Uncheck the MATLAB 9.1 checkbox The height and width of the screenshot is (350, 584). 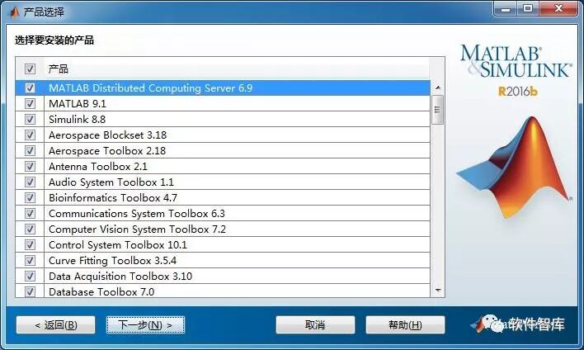[x=30, y=103]
